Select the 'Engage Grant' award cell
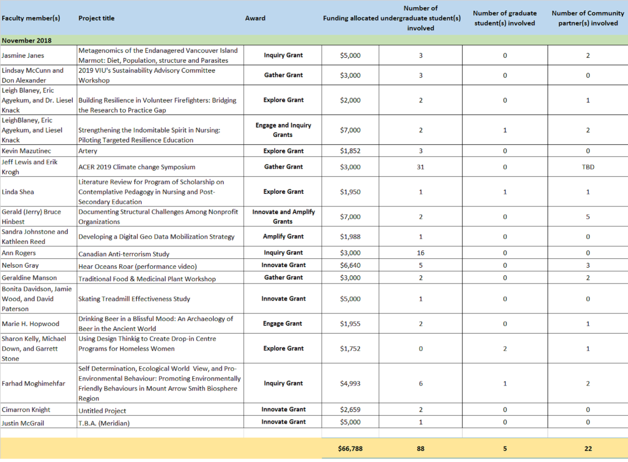The height and width of the screenshot is (462, 628). pyautogui.click(x=283, y=323)
